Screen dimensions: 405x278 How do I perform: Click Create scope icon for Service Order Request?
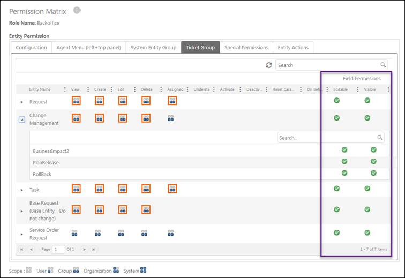[x=99, y=232]
